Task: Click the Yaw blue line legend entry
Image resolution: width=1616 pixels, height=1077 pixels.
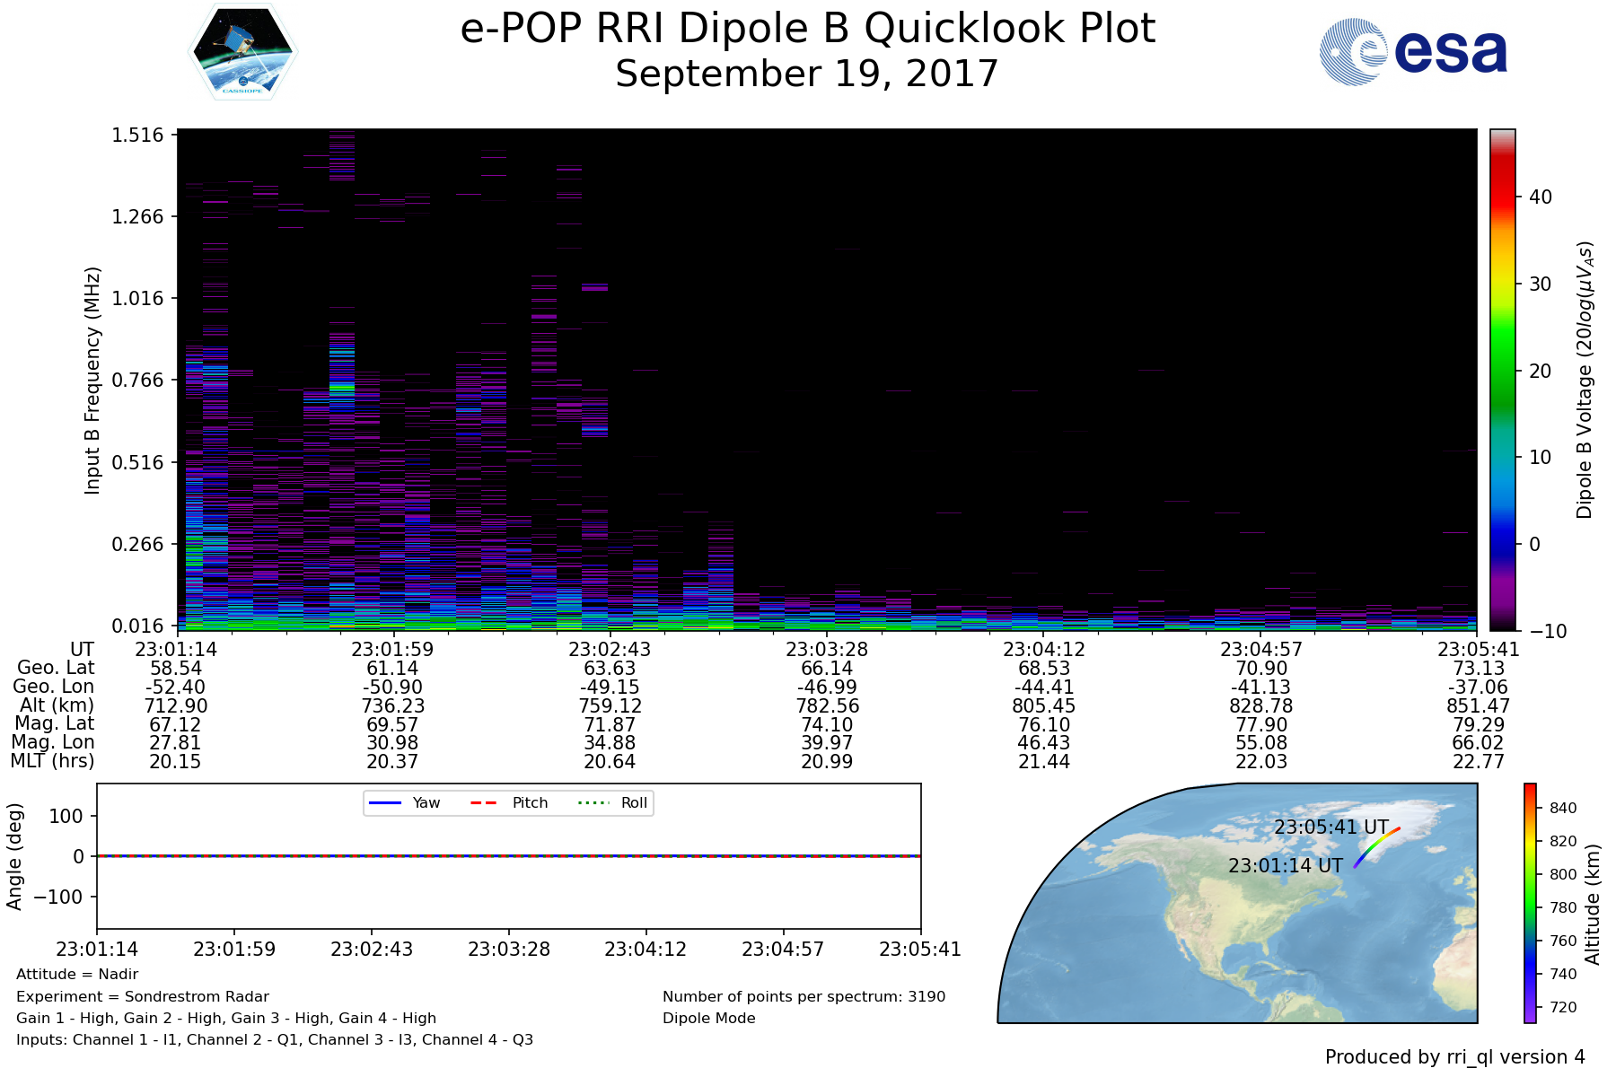Action: pos(404,802)
